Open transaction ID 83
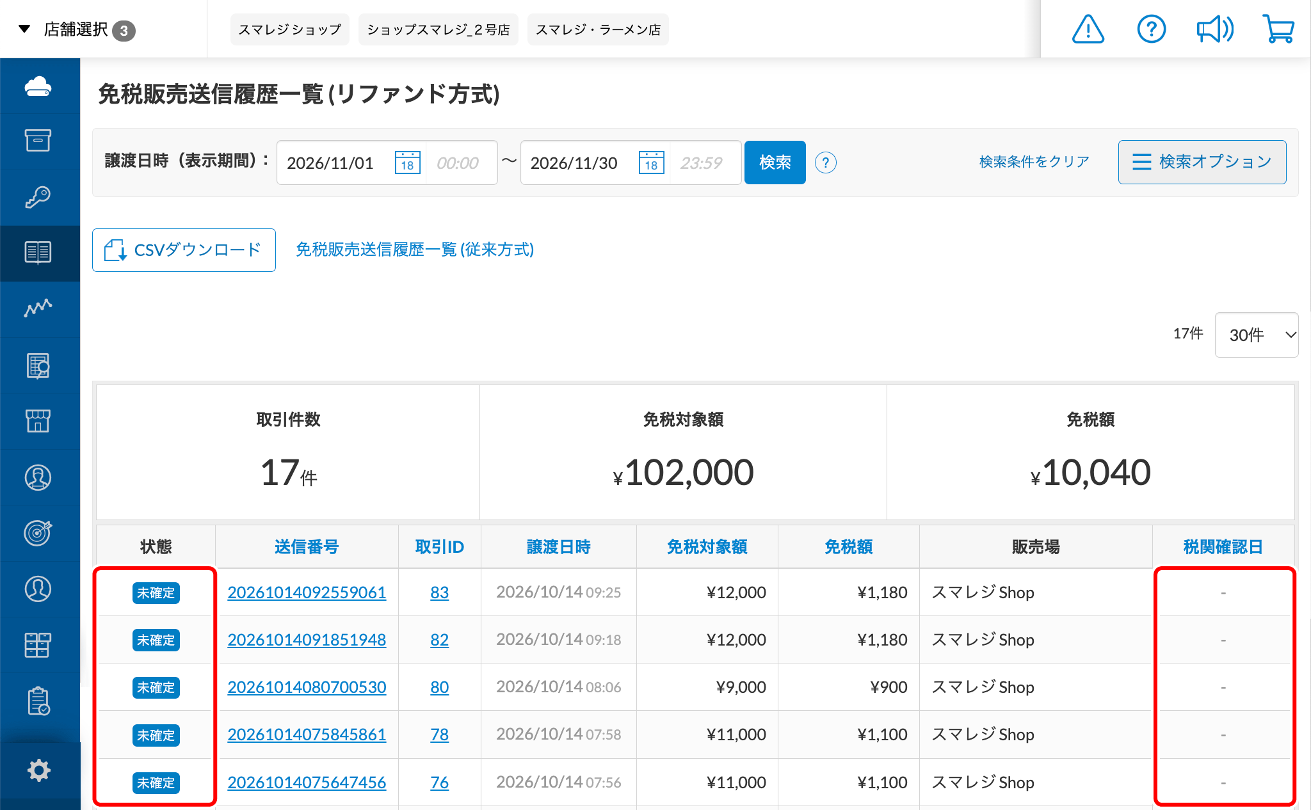This screenshot has width=1311, height=810. (x=439, y=592)
